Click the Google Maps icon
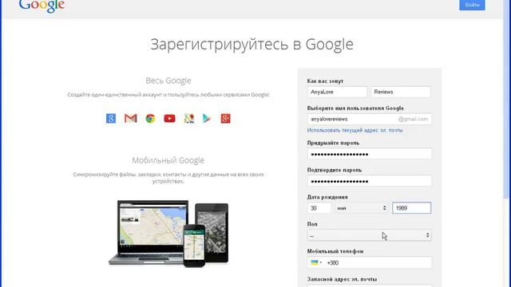 tap(189, 119)
